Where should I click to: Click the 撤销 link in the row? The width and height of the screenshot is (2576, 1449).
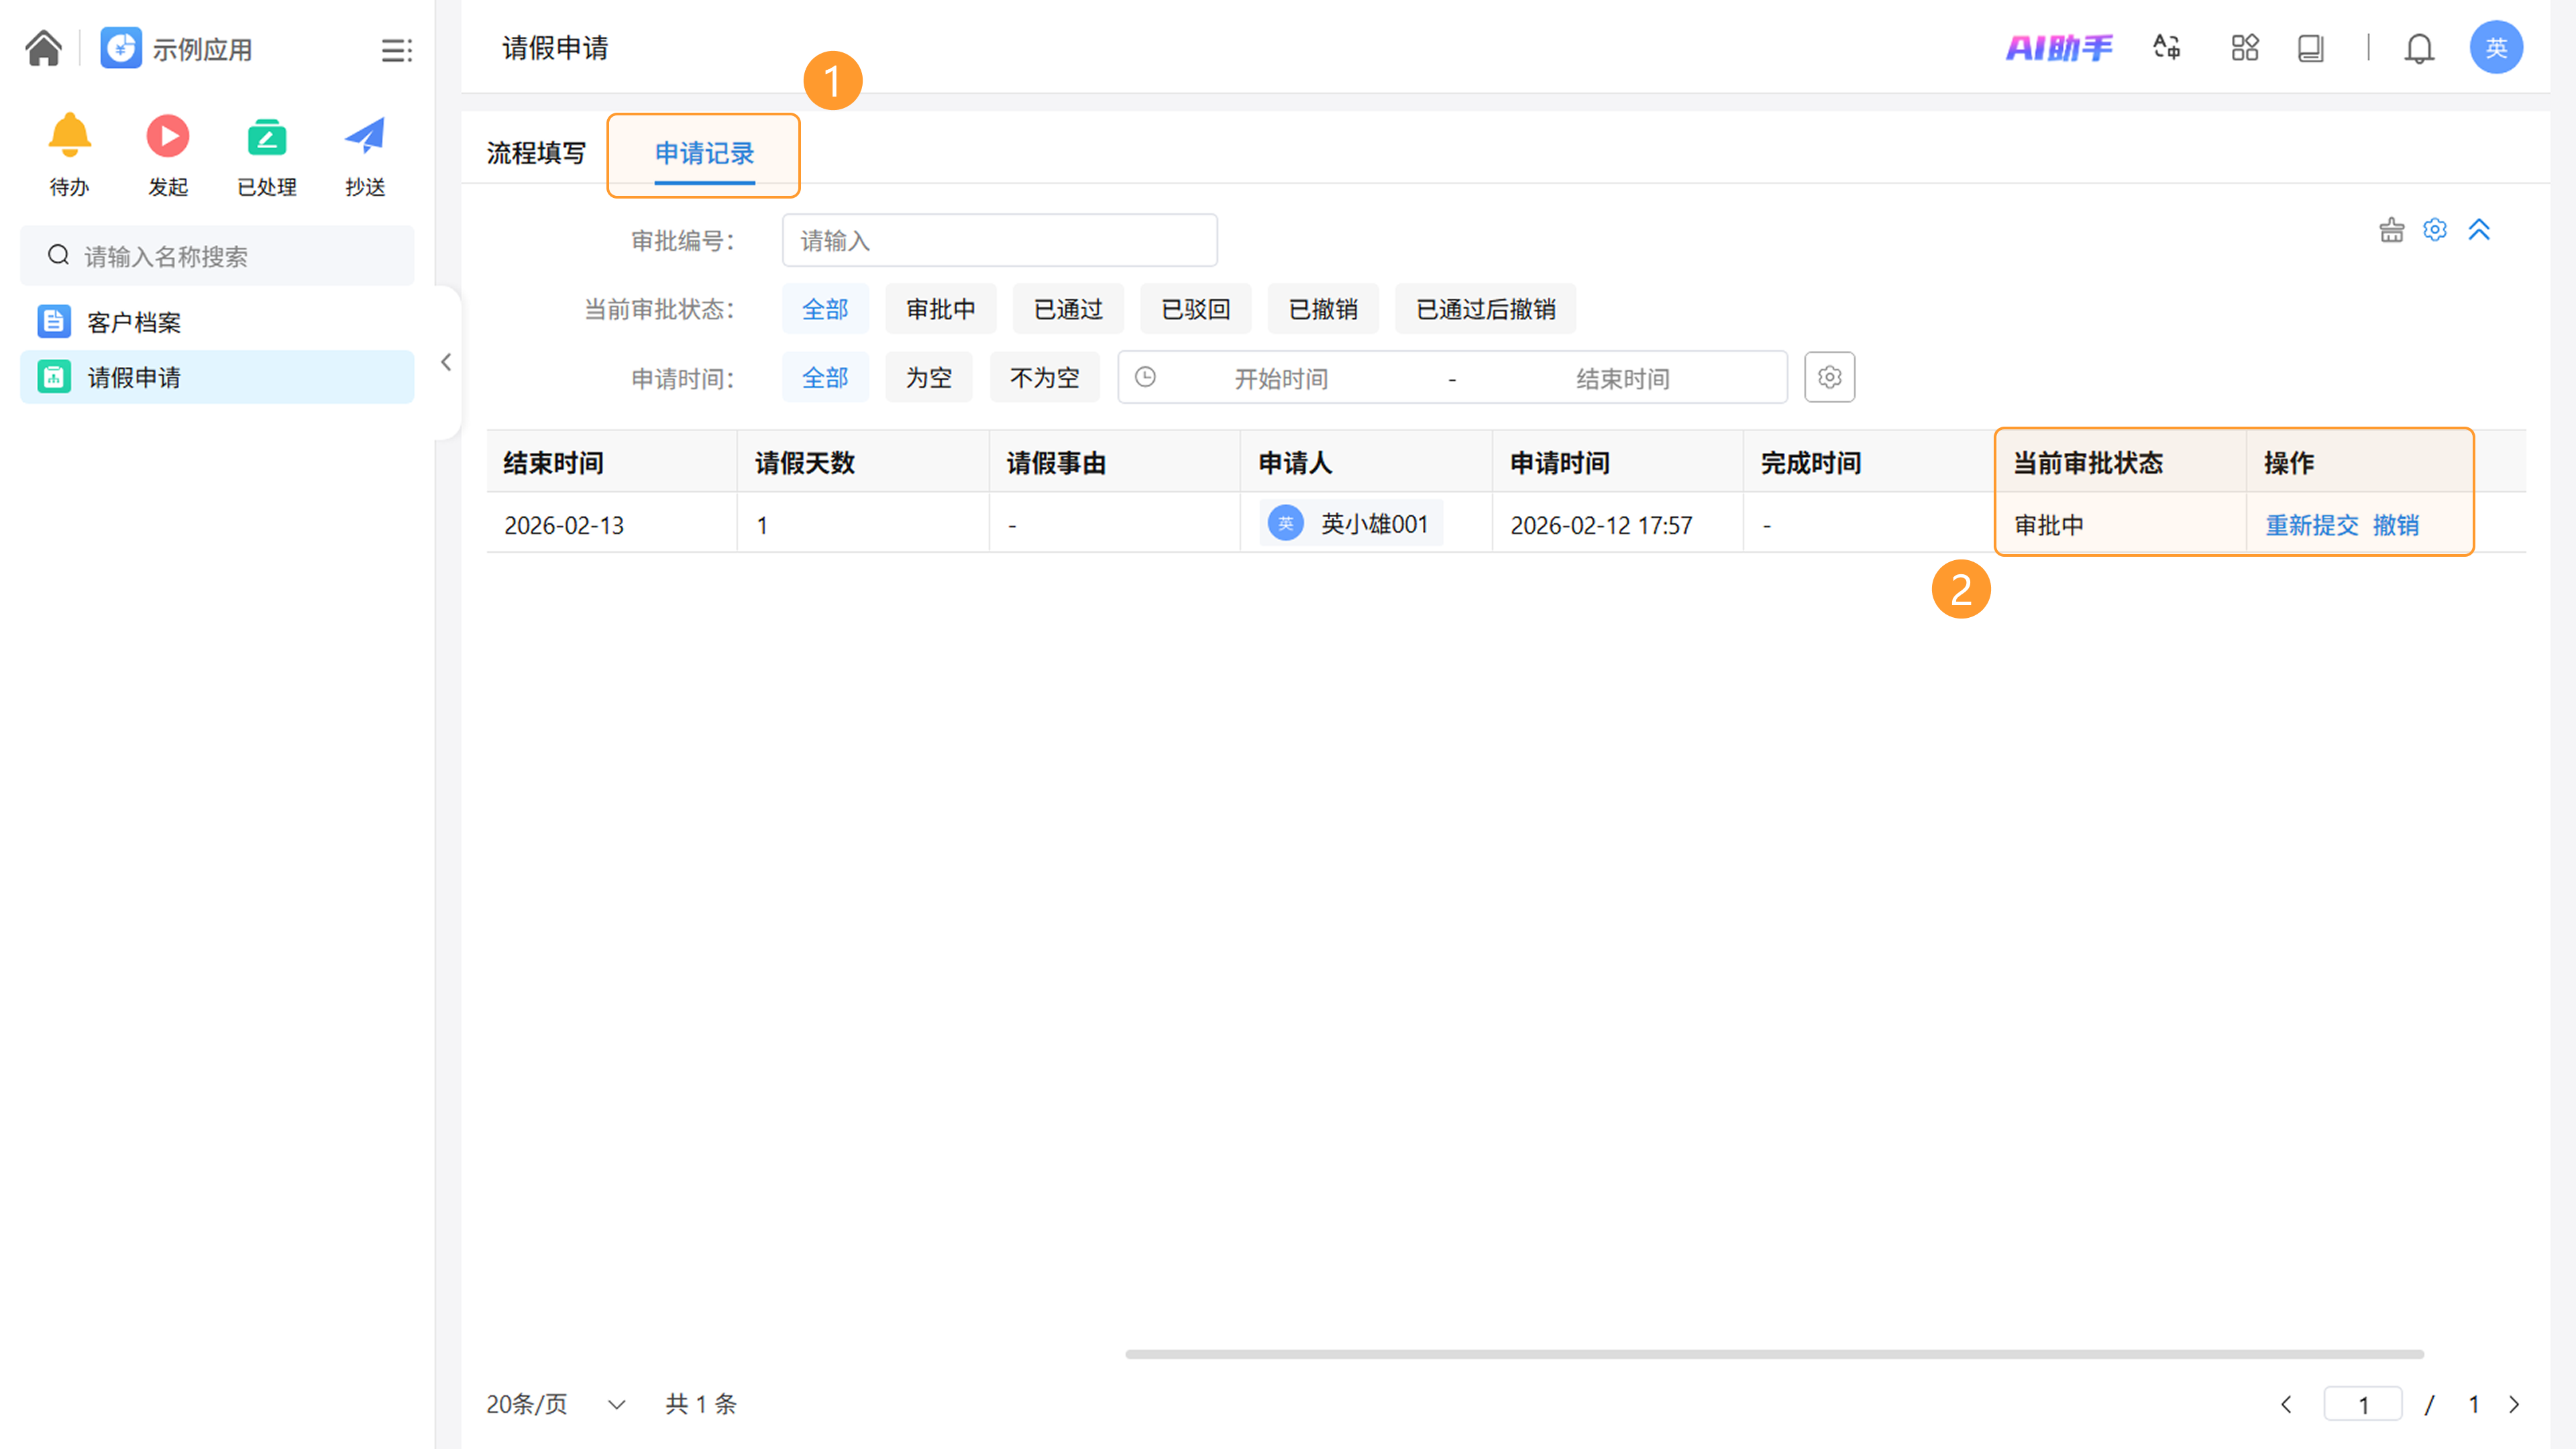coord(2395,525)
